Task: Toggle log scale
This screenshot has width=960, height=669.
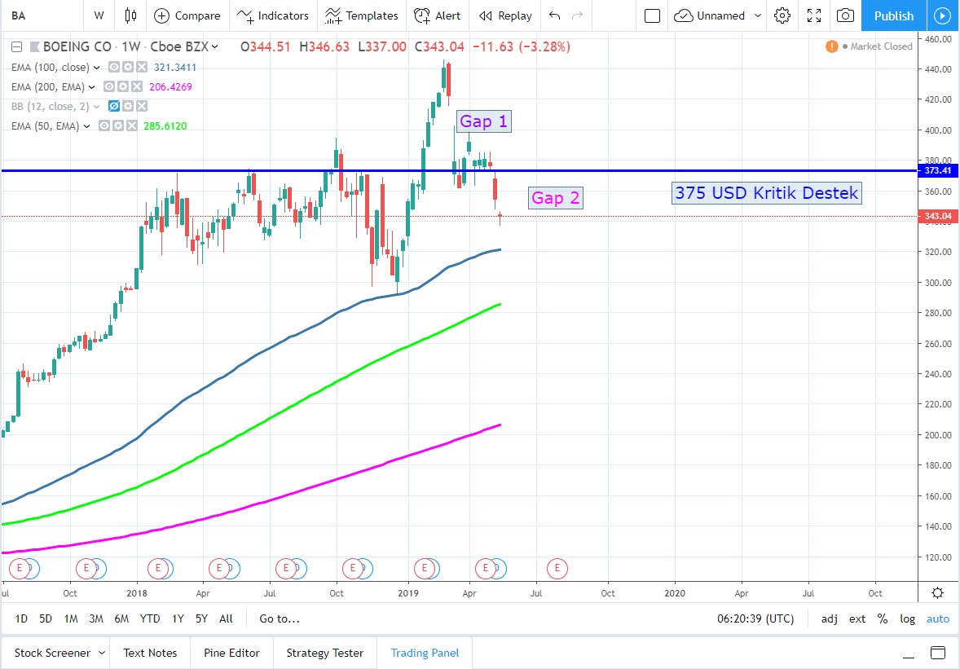Action: coord(907,618)
